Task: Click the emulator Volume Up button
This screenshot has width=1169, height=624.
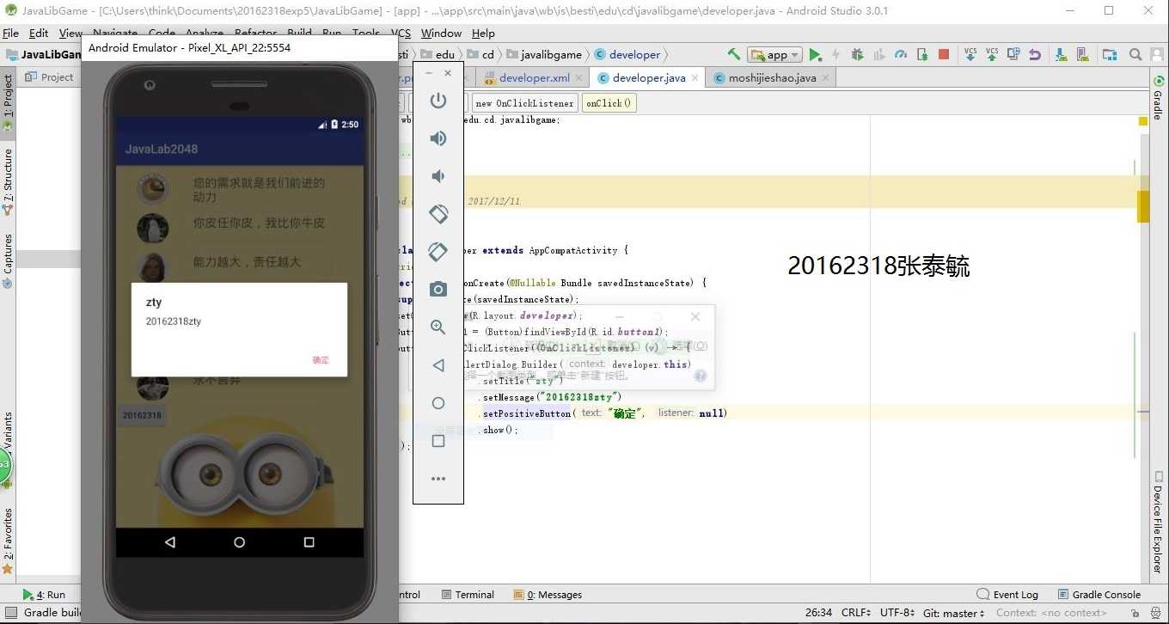Action: tap(438, 138)
